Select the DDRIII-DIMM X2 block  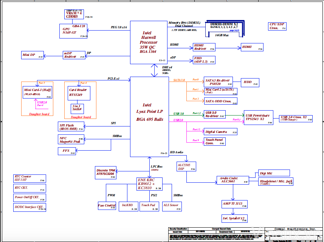coord(225,29)
